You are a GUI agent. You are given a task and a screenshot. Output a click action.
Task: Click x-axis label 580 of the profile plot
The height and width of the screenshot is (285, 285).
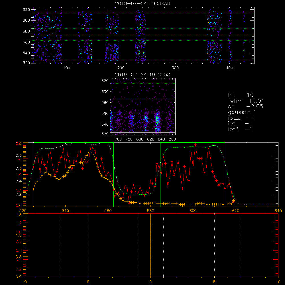(x=151, y=211)
